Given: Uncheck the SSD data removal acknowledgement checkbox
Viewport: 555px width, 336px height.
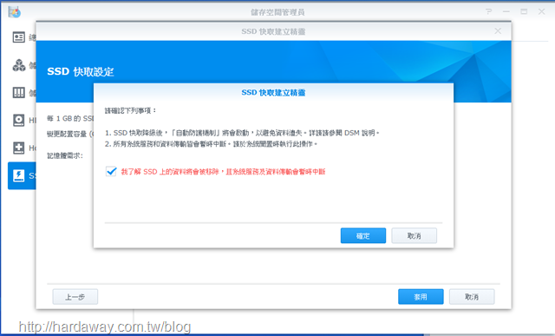Looking at the screenshot, I should click(x=111, y=172).
